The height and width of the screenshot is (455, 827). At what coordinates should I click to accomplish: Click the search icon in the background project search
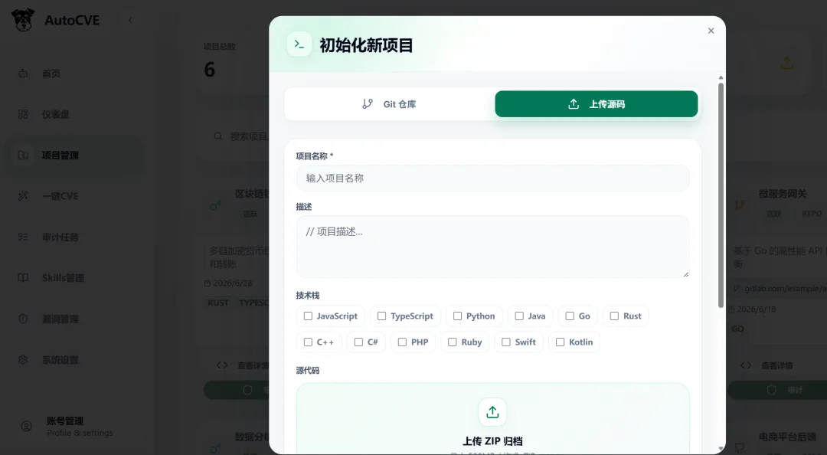(217, 136)
